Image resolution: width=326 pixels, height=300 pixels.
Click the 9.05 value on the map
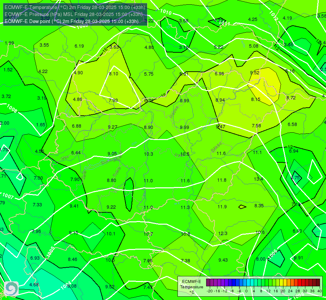click(x=112, y=154)
